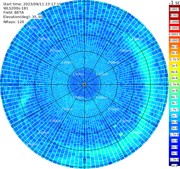Select the Elevation(deg): 35.30 text
Image resolution: width=180 pixels, height=169 pixels.
coord(23,17)
